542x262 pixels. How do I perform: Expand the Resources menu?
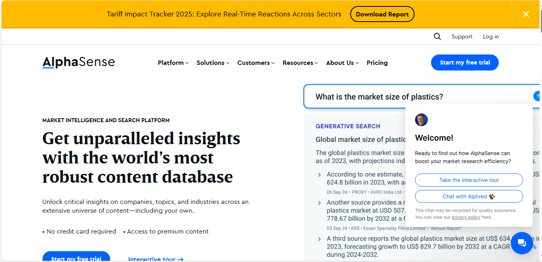[300, 62]
